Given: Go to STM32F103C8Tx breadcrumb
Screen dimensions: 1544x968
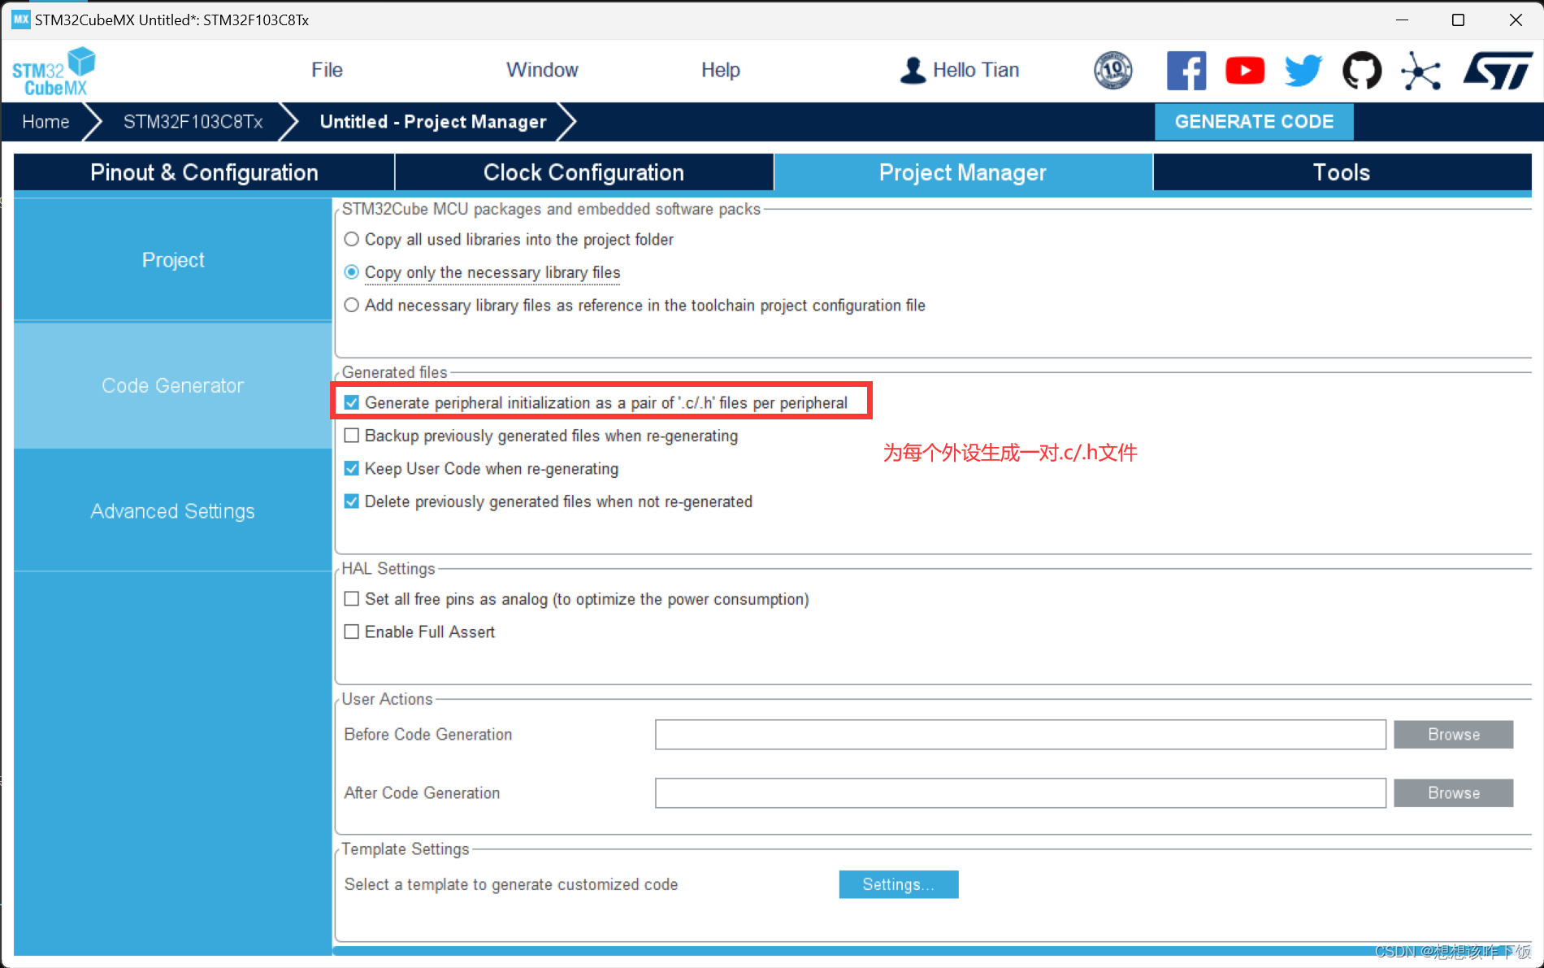Looking at the screenshot, I should [193, 121].
